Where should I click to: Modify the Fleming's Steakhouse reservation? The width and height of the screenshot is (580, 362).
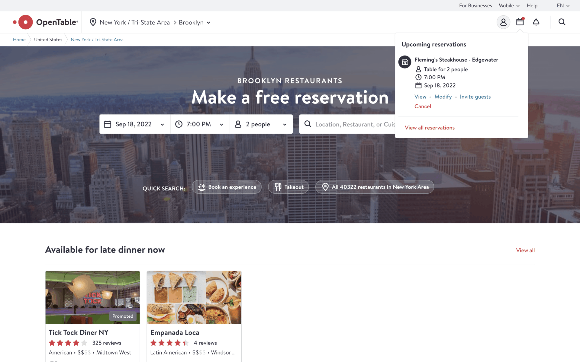pos(443,97)
